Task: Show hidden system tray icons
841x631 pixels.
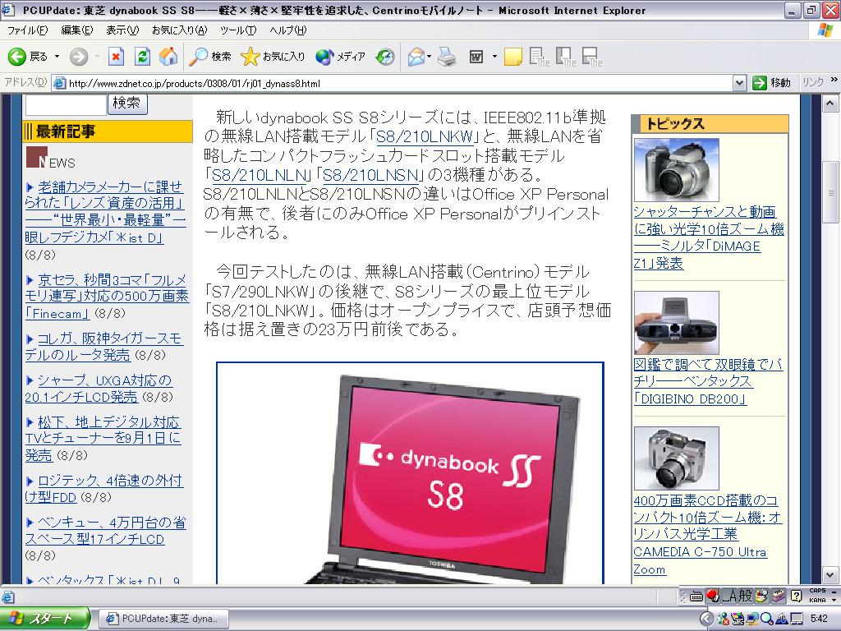Action: [x=705, y=619]
